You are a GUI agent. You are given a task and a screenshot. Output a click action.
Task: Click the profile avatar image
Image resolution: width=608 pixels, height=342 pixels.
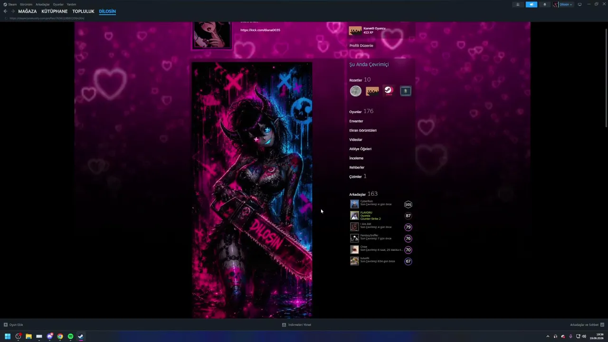(212, 35)
